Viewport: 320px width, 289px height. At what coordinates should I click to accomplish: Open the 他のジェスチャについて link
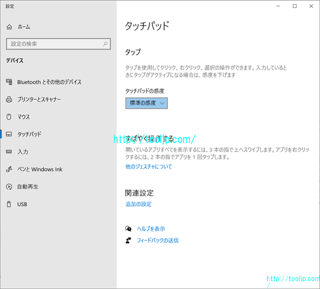coord(149,166)
